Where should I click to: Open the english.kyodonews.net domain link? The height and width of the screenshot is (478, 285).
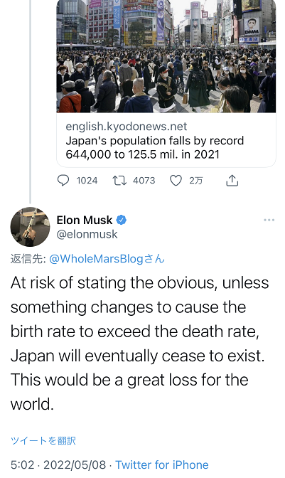pos(127,126)
